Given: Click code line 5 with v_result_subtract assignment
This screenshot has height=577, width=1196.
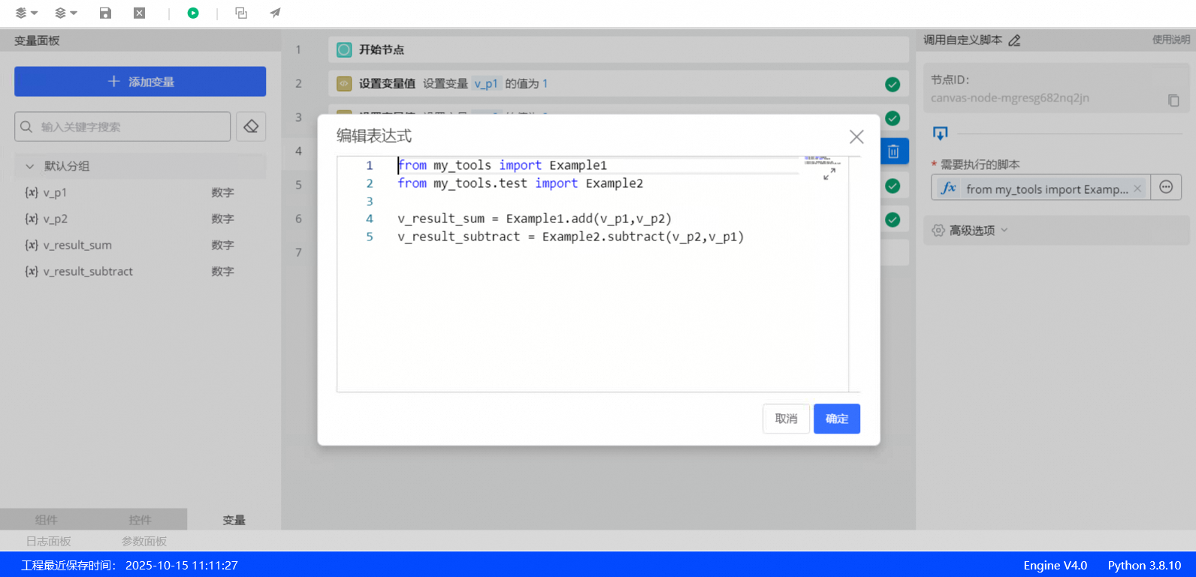Looking at the screenshot, I should [x=570, y=237].
